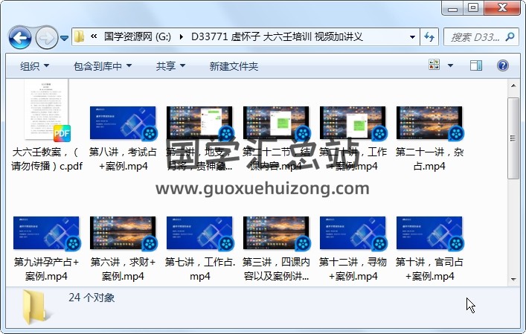Open the 共享 menu

170,66
